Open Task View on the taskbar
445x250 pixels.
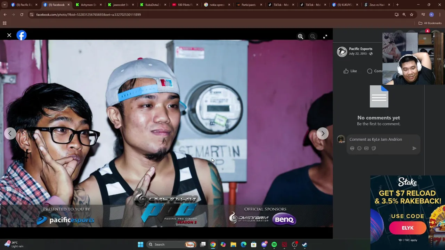click(x=203, y=244)
